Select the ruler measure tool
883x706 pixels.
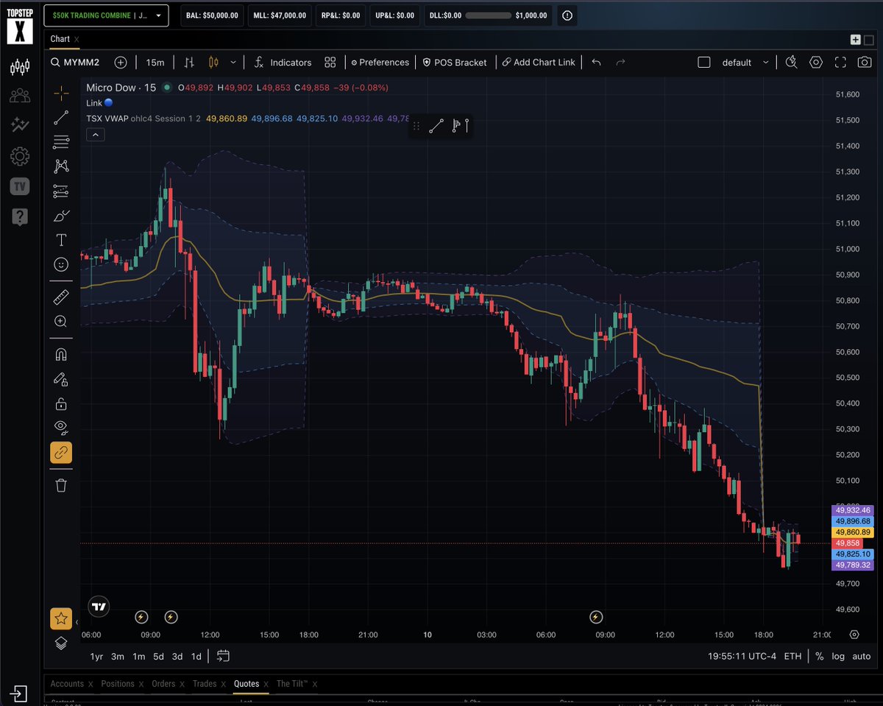point(61,297)
